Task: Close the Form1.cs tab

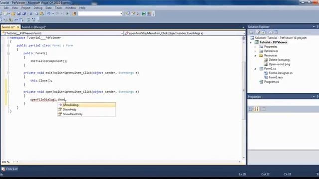Action: pyautogui.click(x=18, y=27)
